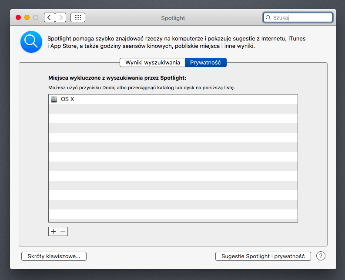
Task: Switch to the Wyniki wyszukiwania tab
Action: [152, 62]
